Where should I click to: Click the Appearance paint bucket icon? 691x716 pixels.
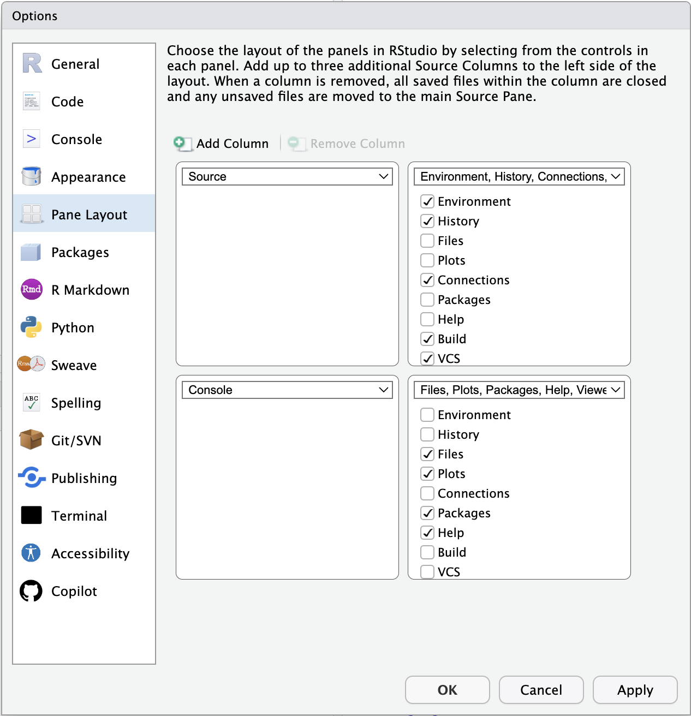pyautogui.click(x=32, y=176)
